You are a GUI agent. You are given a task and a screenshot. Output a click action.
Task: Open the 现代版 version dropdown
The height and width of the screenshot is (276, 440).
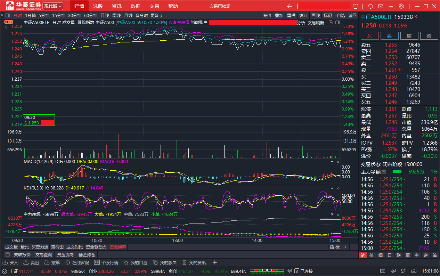[53, 6]
